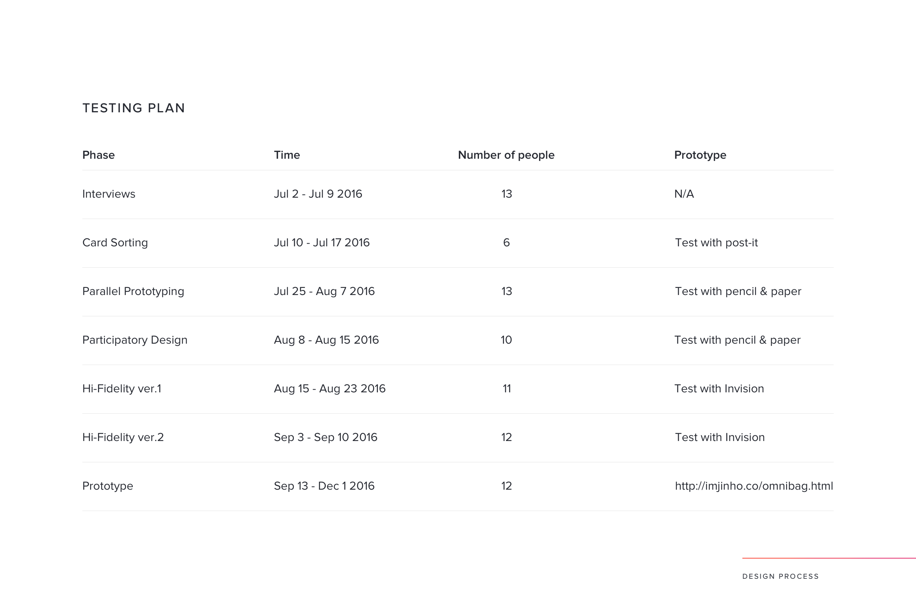
Task: Open the imjinho.co/omnibag.html prototype link
Action: pos(754,486)
